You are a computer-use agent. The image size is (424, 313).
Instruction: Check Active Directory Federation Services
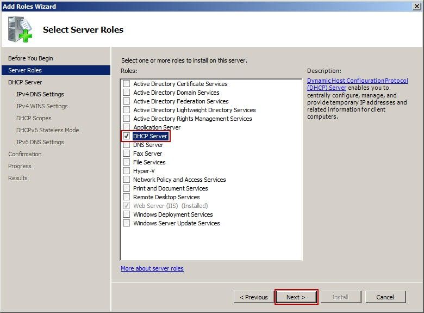pyautogui.click(x=126, y=101)
